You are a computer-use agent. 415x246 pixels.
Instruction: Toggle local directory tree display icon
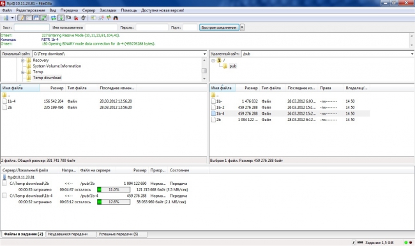click(x=29, y=18)
